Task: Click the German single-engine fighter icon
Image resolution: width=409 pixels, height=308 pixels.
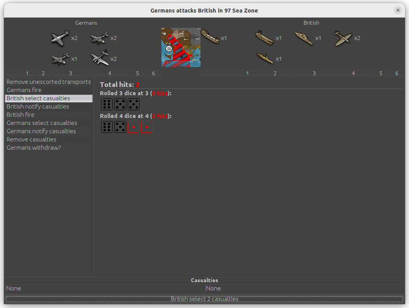Action: pyautogui.click(x=60, y=38)
